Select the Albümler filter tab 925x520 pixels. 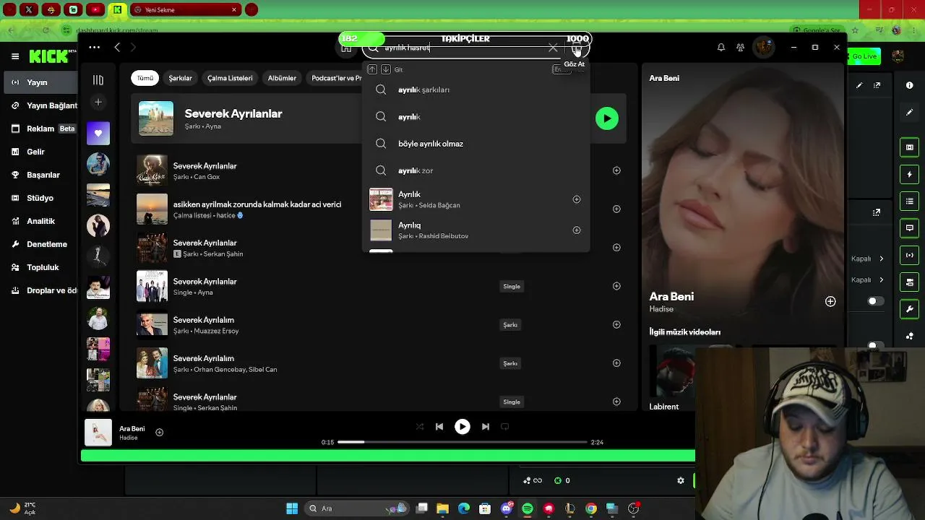point(282,78)
